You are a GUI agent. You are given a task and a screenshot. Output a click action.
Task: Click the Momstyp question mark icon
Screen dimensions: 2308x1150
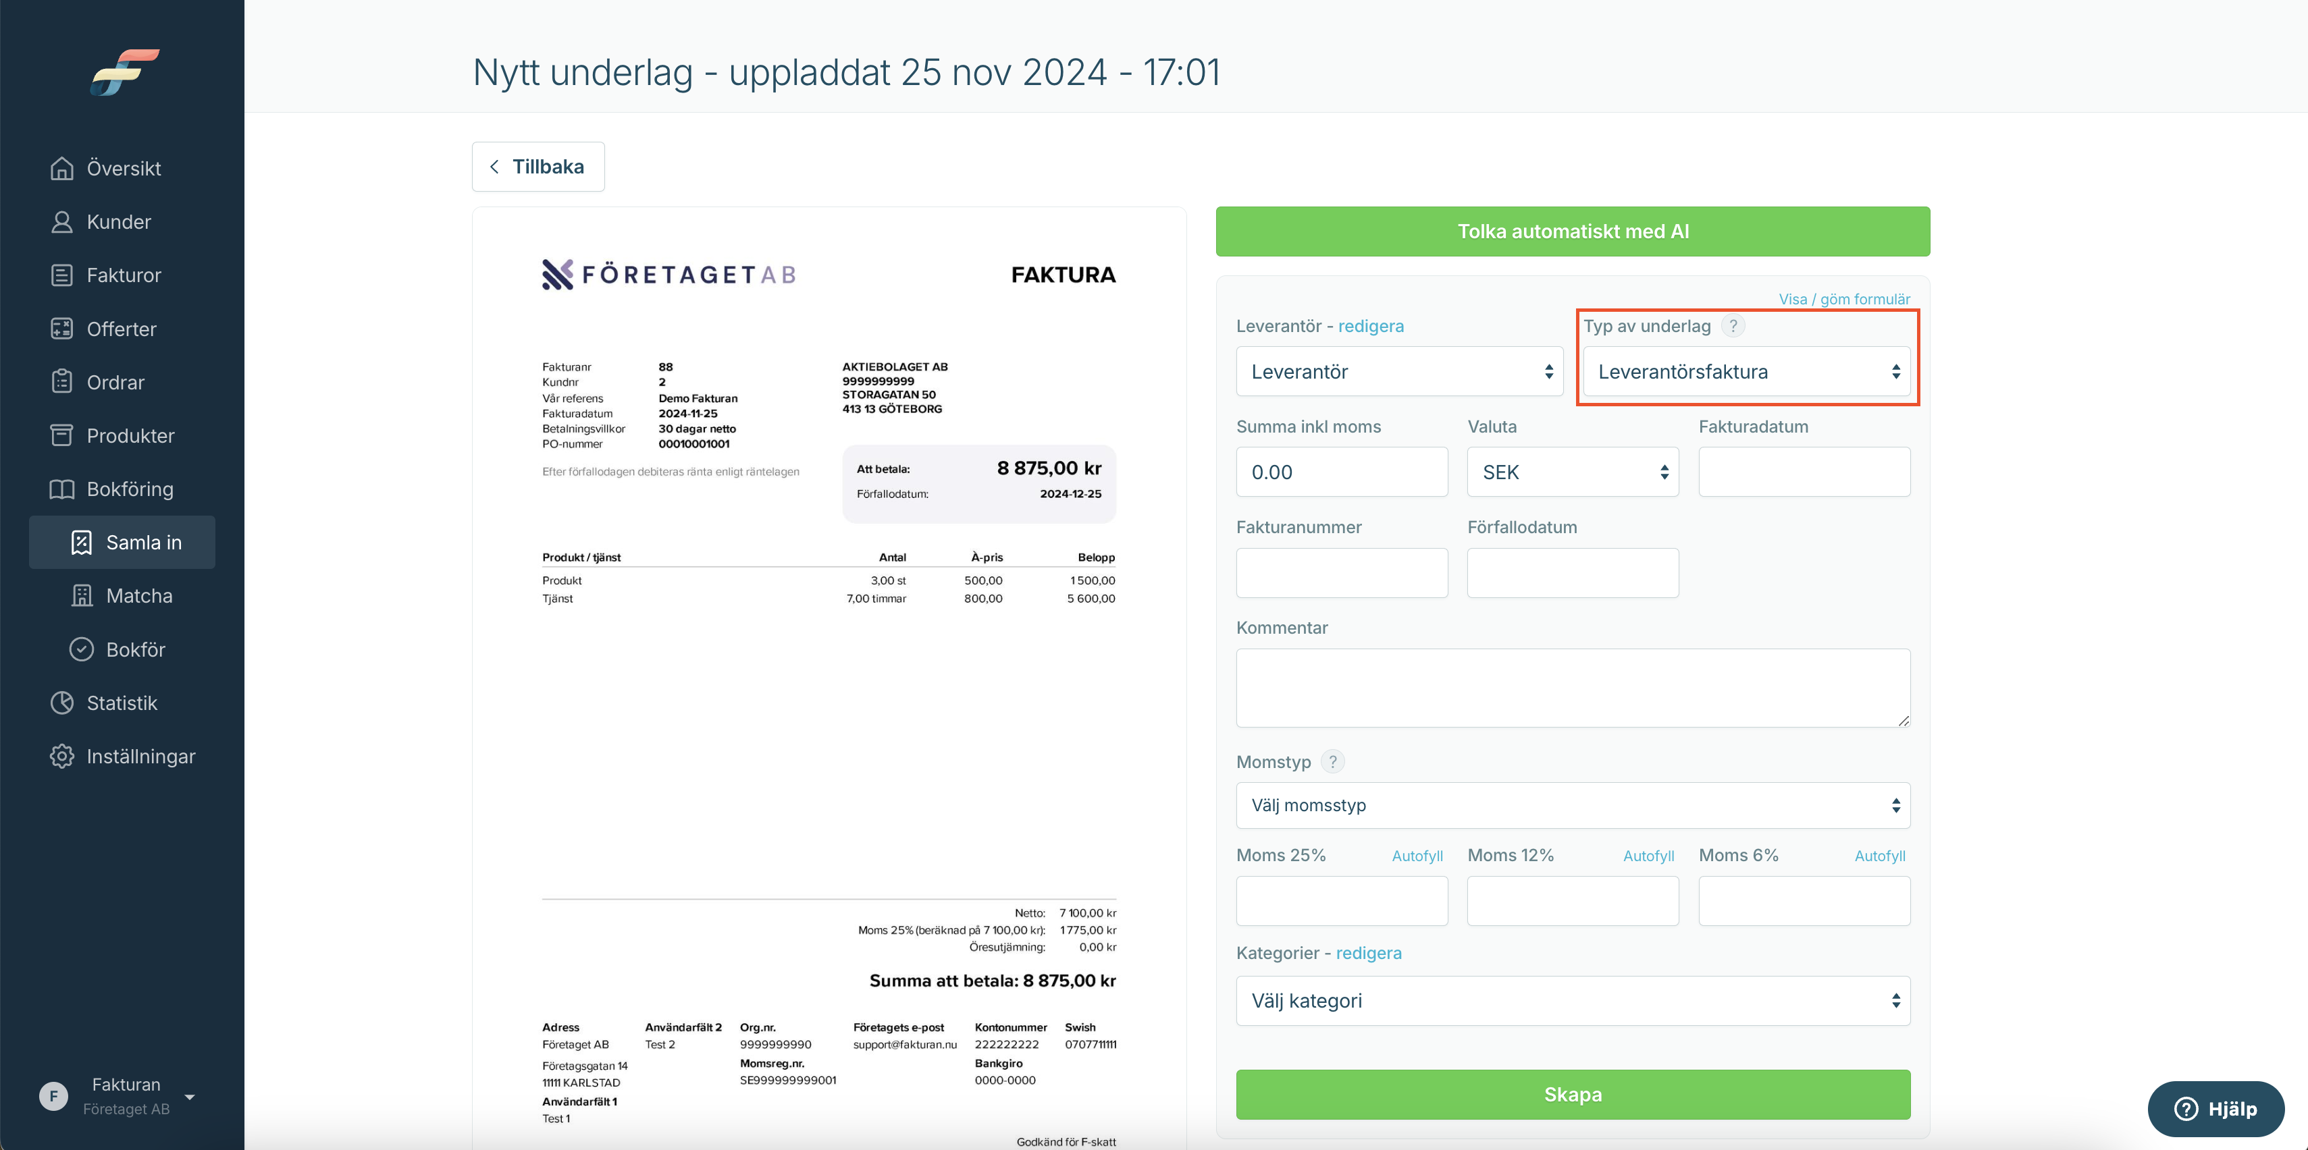(1332, 761)
